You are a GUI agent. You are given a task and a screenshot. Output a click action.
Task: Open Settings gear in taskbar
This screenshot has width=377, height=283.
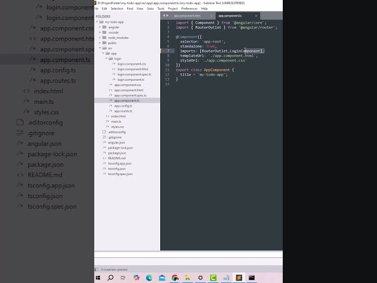200,278
